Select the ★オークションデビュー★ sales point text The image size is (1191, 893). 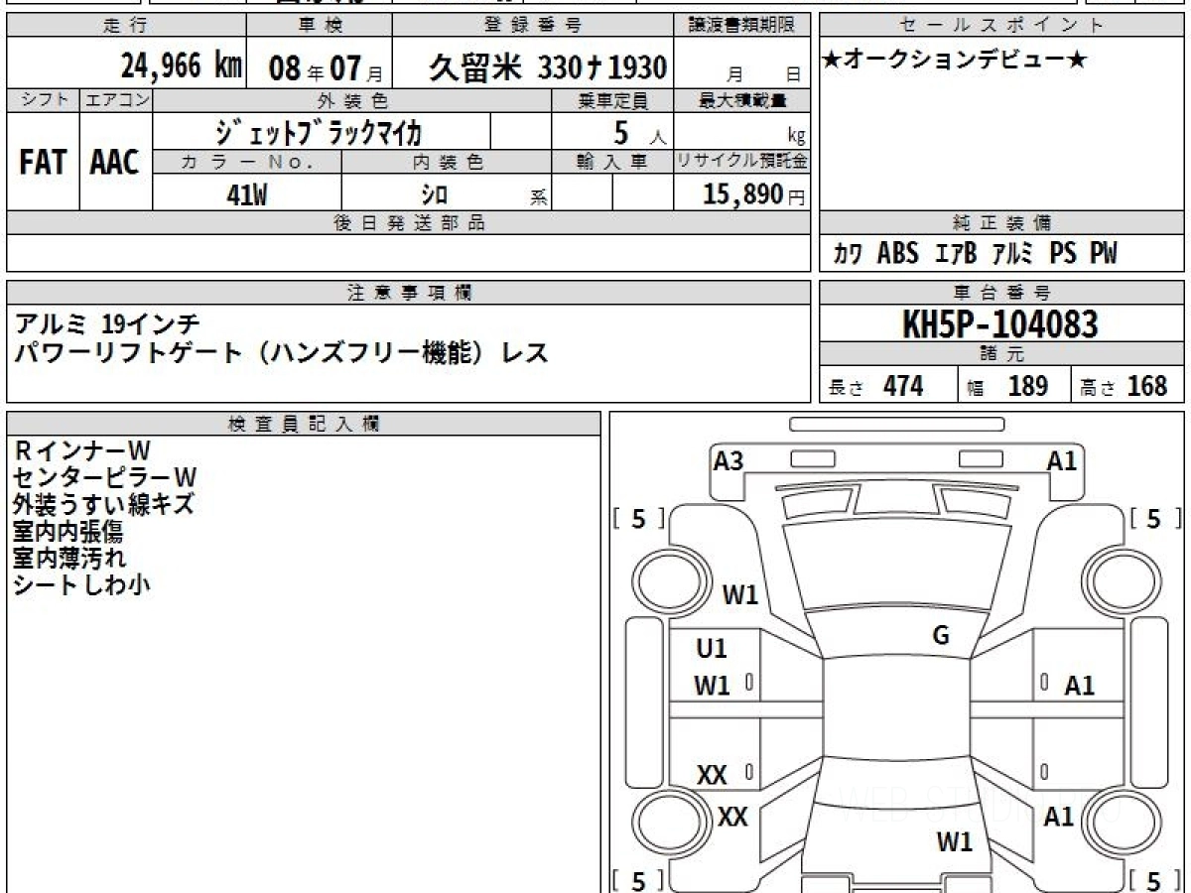pyautogui.click(x=955, y=61)
